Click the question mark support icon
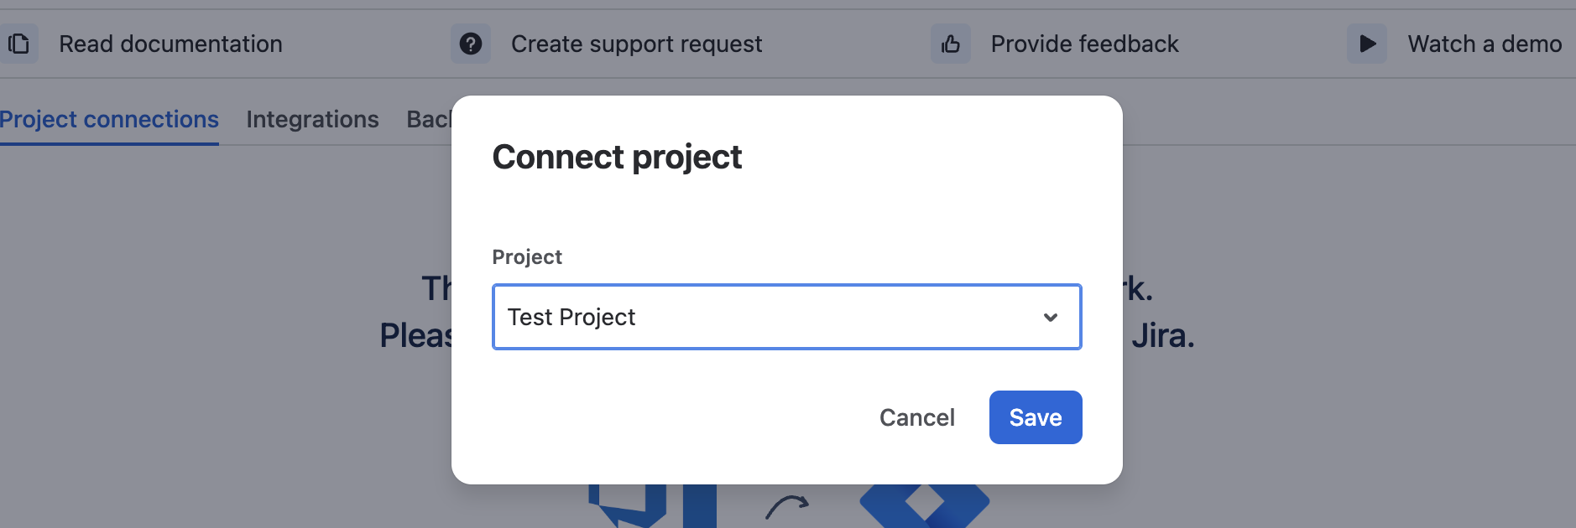This screenshot has height=528, width=1576. 471,44
